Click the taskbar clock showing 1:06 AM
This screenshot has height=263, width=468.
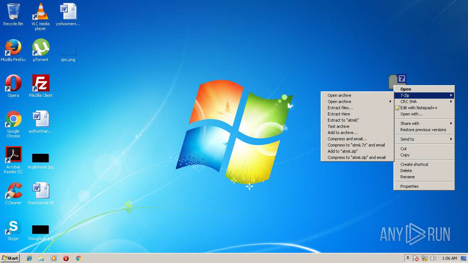449,258
